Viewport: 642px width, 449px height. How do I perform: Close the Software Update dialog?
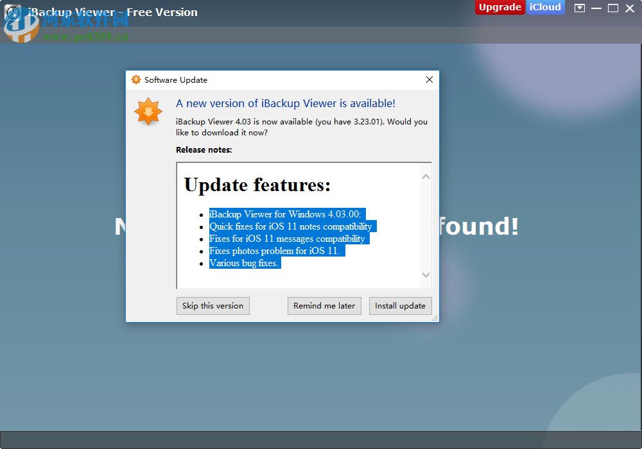(429, 80)
